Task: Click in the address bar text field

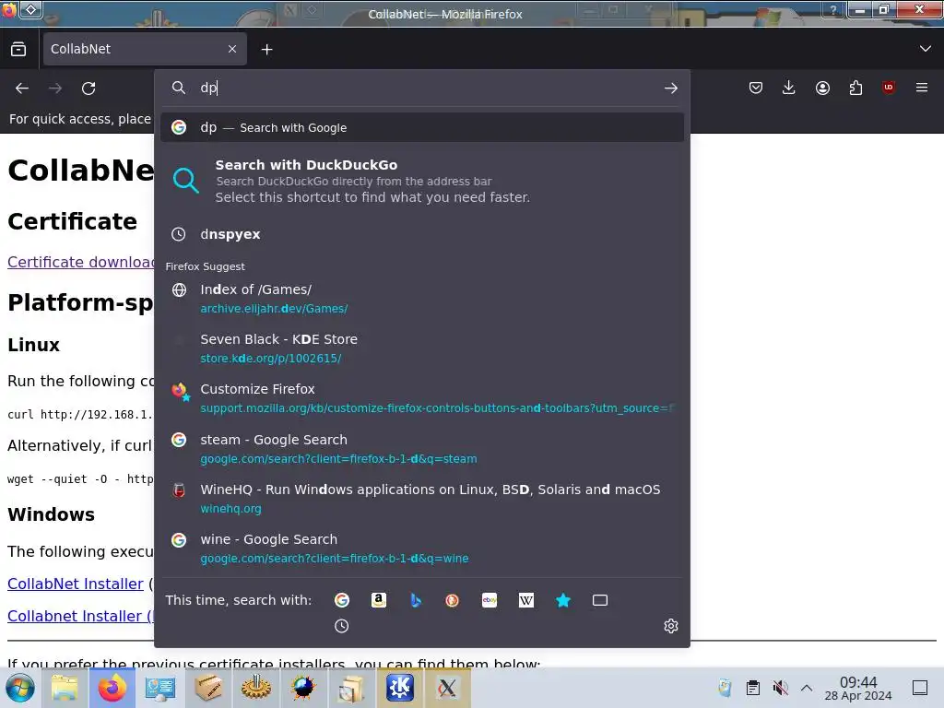Action: [421, 88]
